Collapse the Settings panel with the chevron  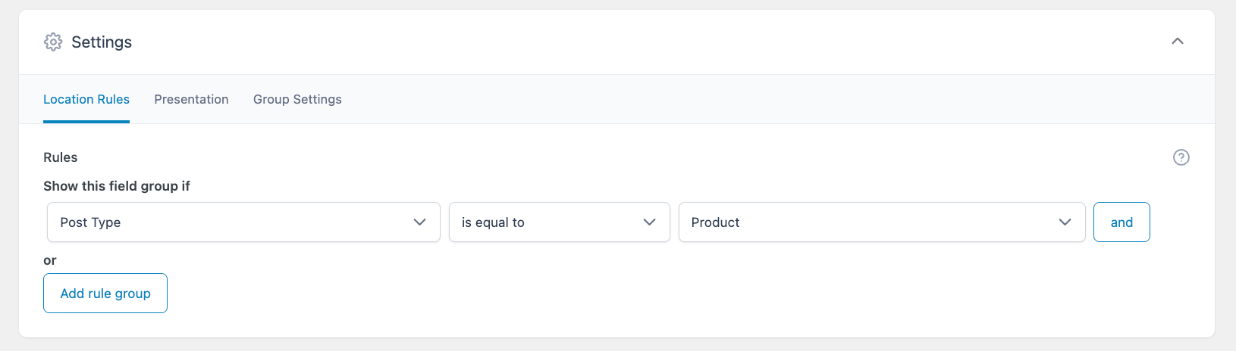point(1177,42)
